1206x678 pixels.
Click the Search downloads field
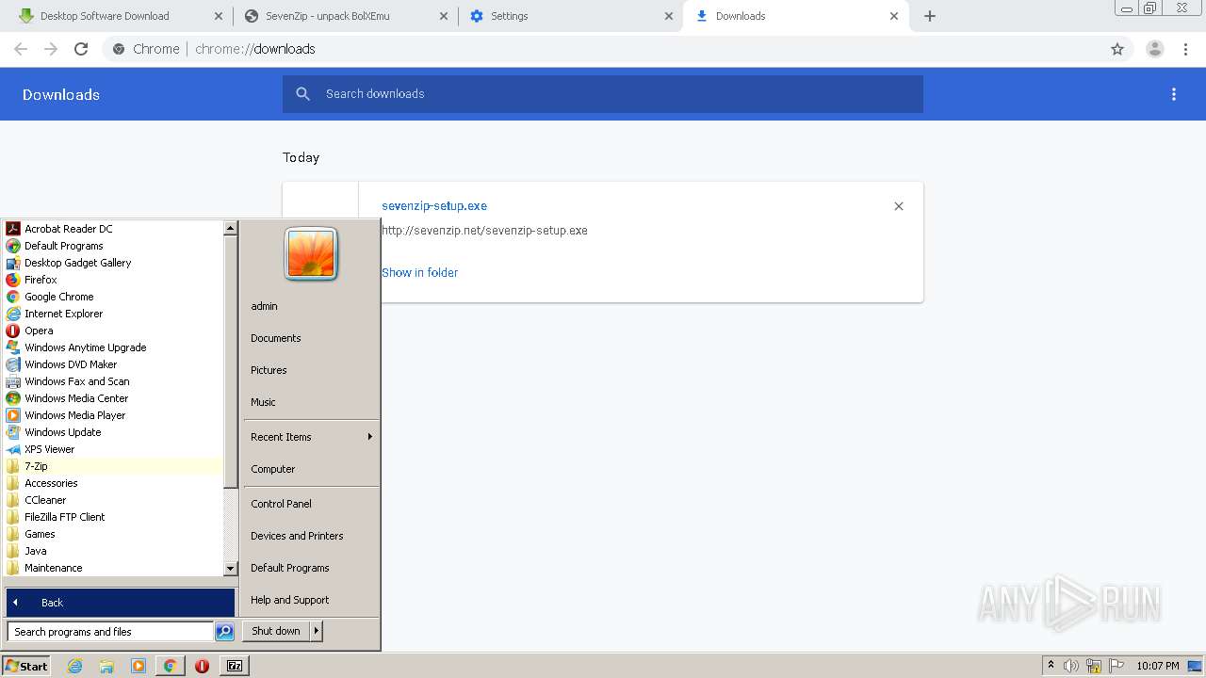pos(603,94)
